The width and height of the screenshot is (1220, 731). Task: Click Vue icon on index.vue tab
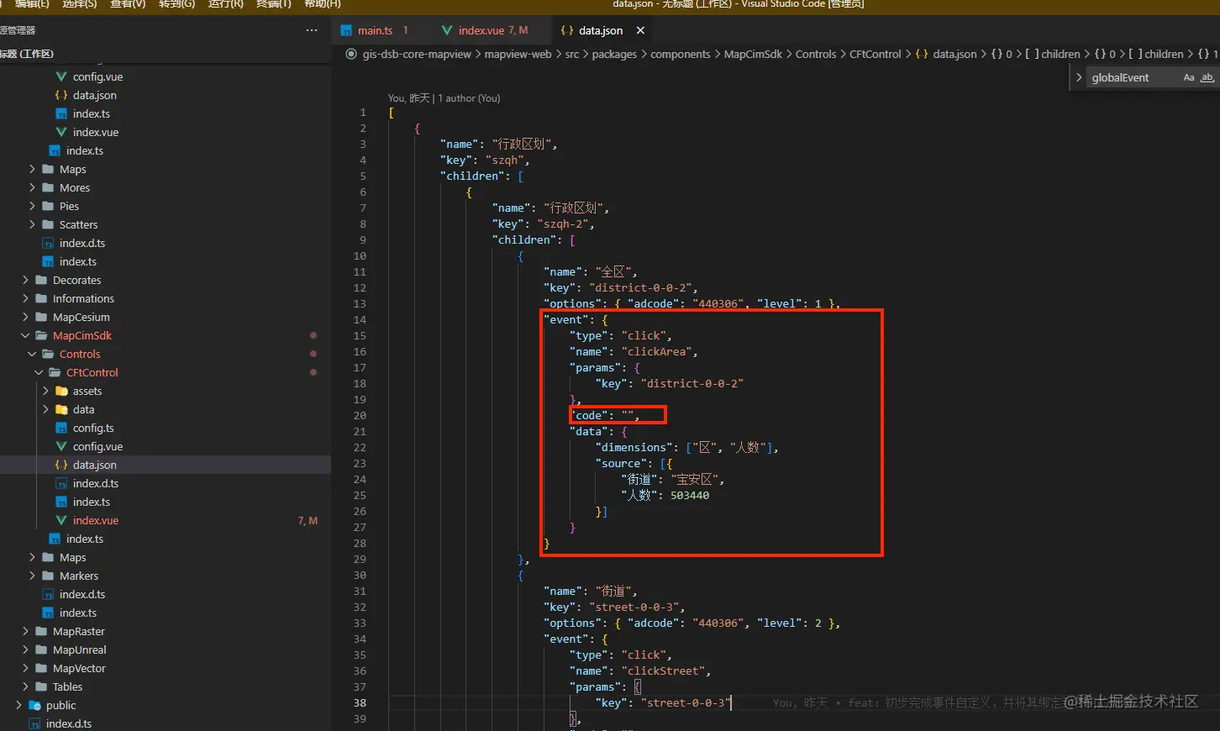[x=447, y=30]
